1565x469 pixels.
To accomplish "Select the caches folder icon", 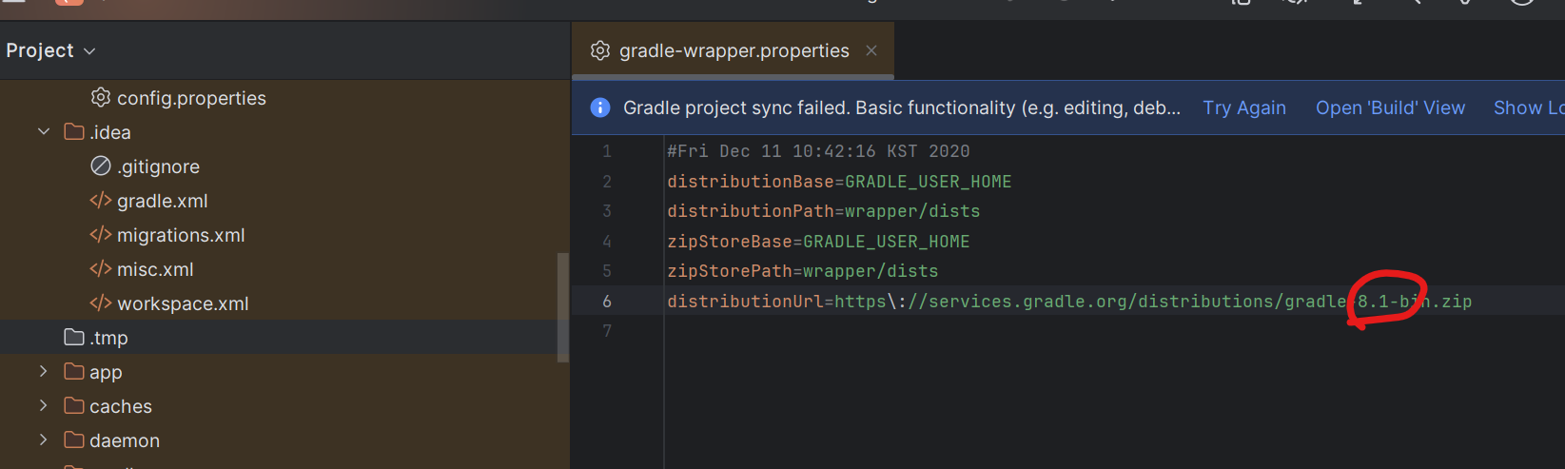I will pos(74,405).
